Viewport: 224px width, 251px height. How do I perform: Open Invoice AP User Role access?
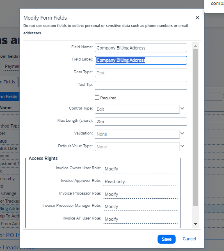pyautogui.click(x=141, y=219)
